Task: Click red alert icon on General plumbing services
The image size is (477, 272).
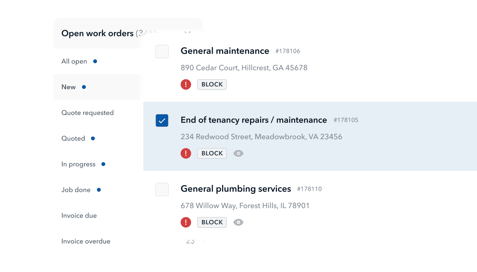Action: [186, 222]
